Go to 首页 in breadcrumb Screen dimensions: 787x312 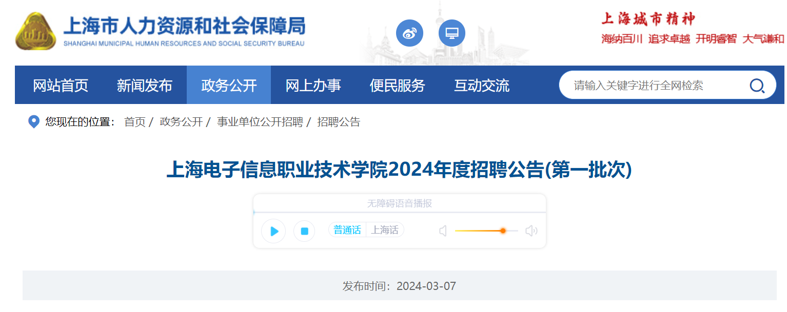point(135,122)
